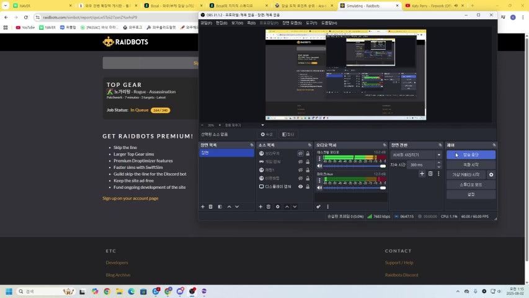Toggle visibility of the fourth source row
Screen dimensions: 529x298
[x=300, y=178]
